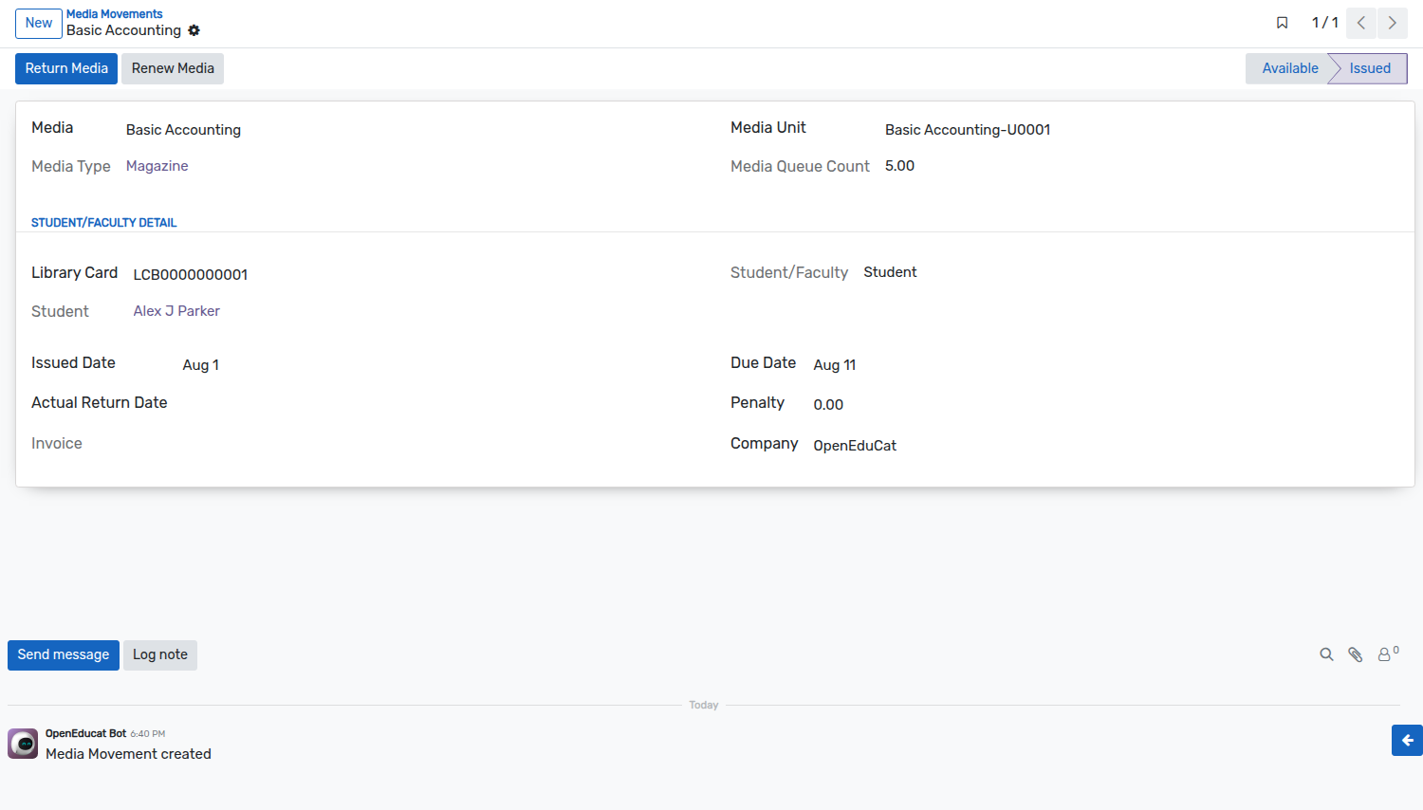Open the gear actions menu beside Basic Accounting
The width and height of the screenshot is (1423, 810).
[194, 30]
